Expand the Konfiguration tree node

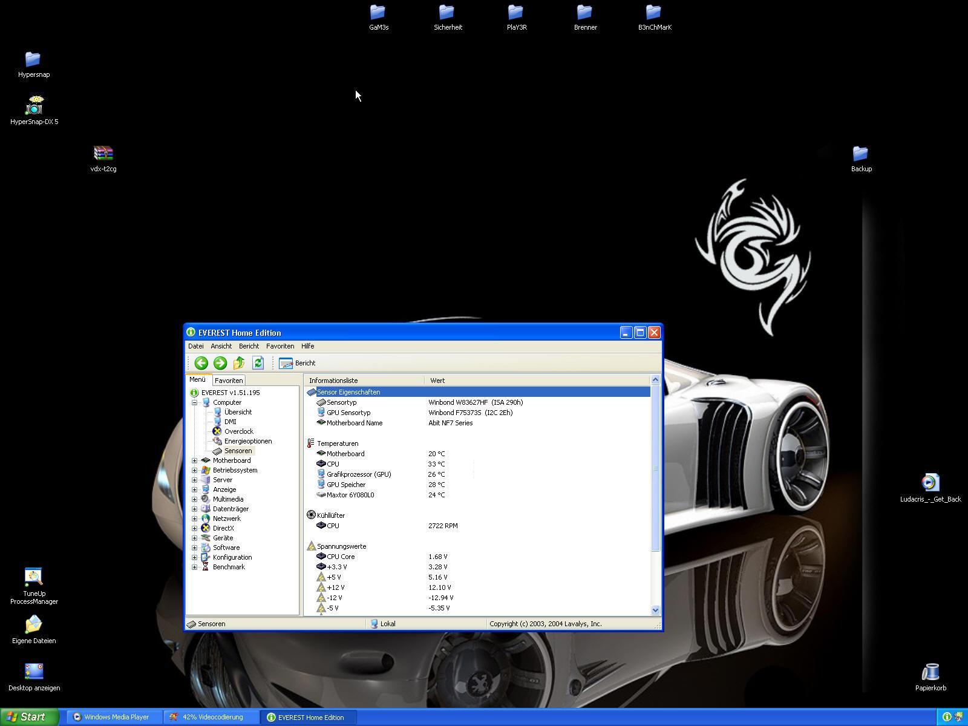tap(195, 557)
